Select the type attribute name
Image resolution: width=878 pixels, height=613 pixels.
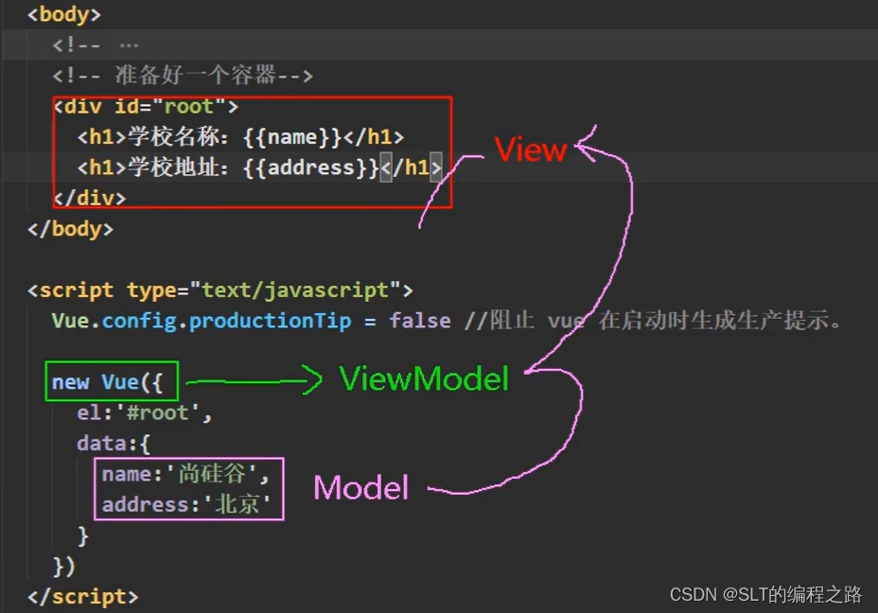pos(151,290)
